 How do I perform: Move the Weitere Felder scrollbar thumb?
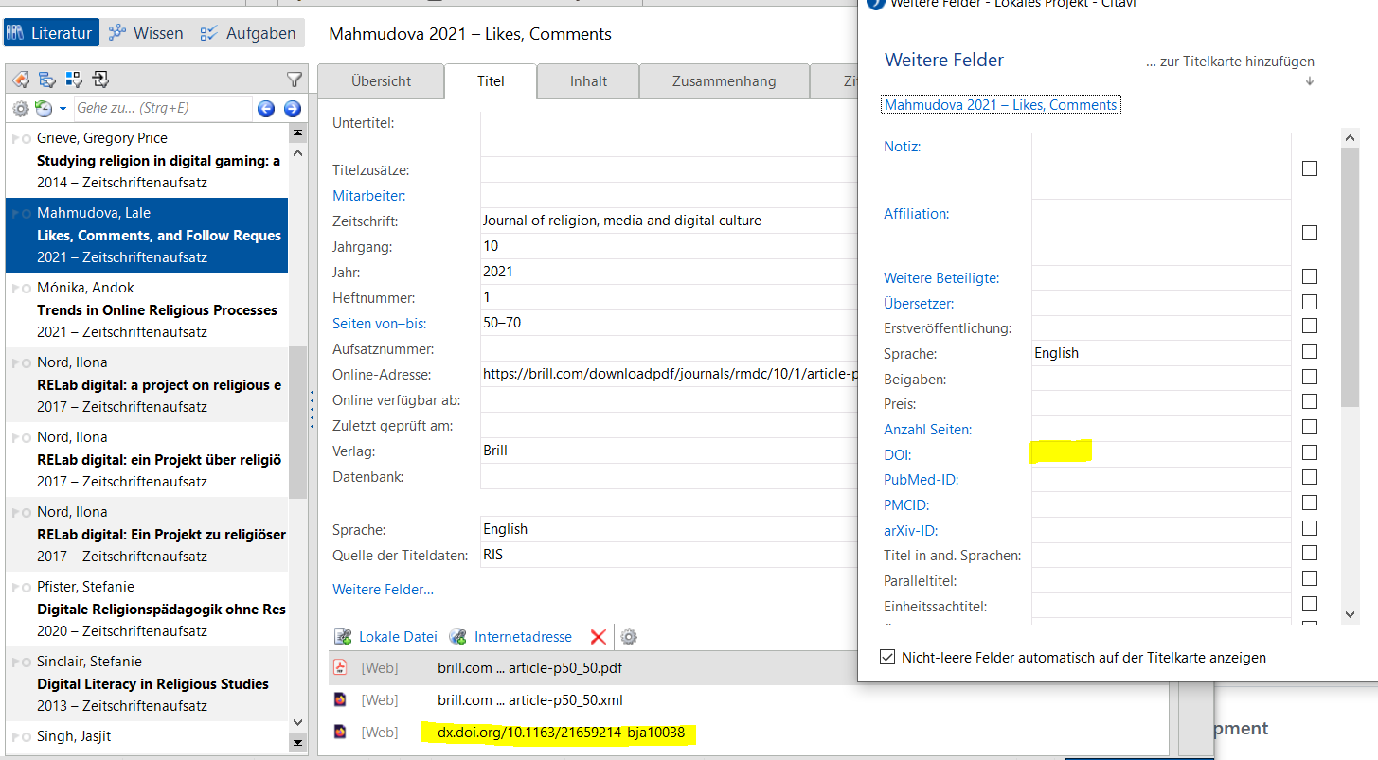(x=1350, y=277)
